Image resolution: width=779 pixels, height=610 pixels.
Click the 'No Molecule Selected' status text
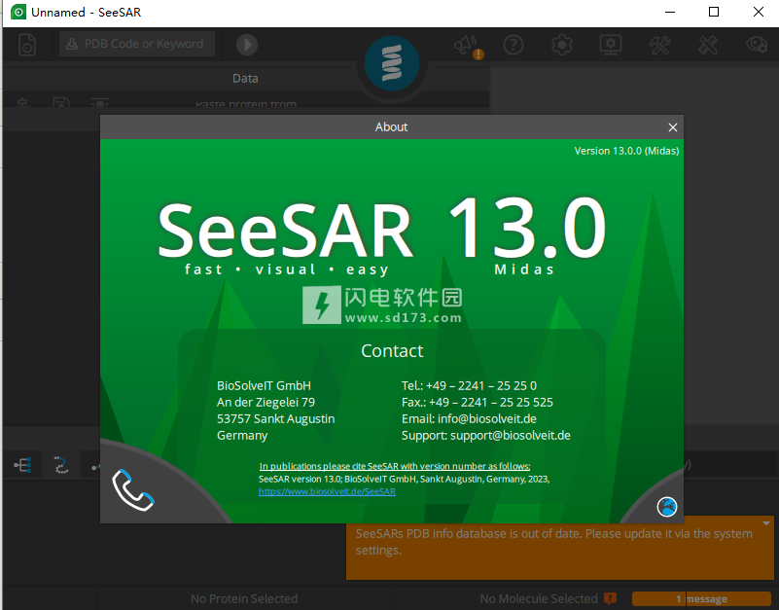(x=539, y=598)
